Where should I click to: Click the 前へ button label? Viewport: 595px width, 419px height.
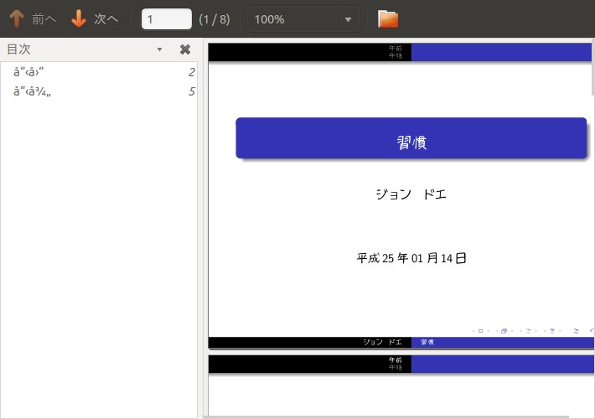(x=44, y=19)
